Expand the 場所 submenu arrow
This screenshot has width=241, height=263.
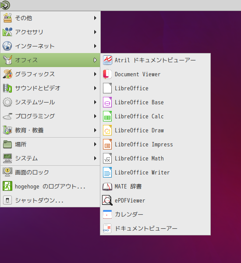coord(95,144)
